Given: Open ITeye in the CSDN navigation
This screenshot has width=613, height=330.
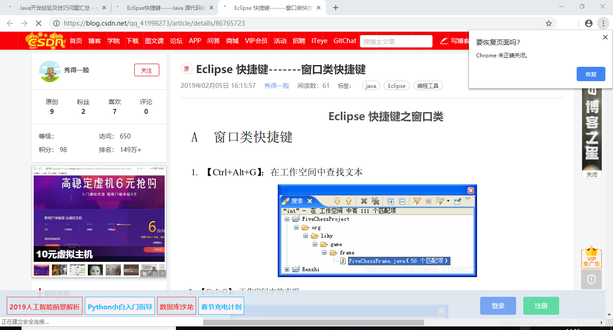Looking at the screenshot, I should (320, 41).
